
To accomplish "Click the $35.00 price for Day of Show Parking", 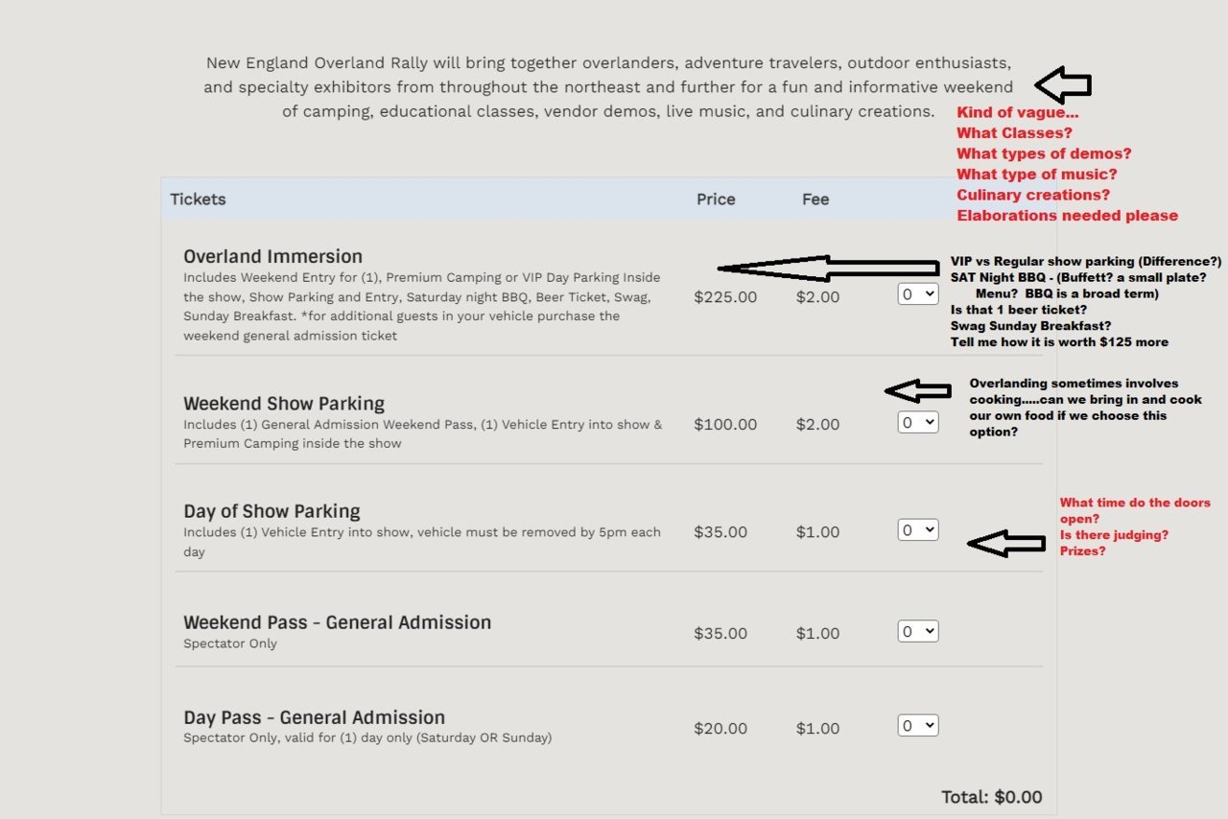I will (720, 532).
